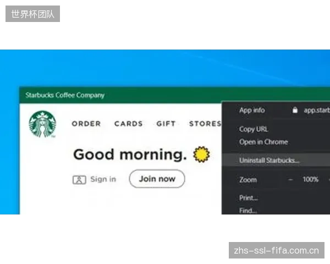Select Print... from the menu
This screenshot has width=330, height=264.
click(249, 198)
